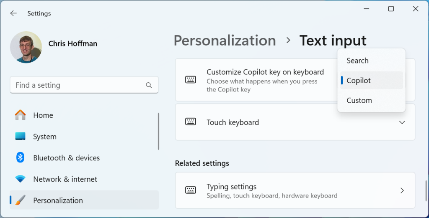Open System settings category
The height and width of the screenshot is (218, 429).
pyautogui.click(x=84, y=137)
